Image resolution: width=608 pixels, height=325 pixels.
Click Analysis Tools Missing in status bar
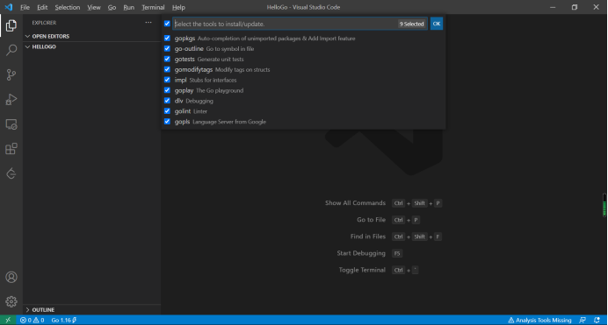539,320
